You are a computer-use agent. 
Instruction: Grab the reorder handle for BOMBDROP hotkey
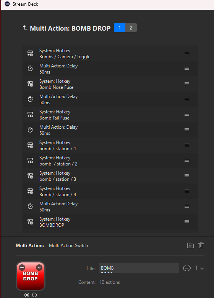(187, 222)
